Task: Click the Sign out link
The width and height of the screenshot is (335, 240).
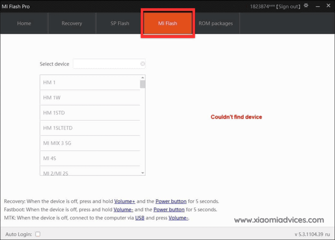Action: coord(288,7)
